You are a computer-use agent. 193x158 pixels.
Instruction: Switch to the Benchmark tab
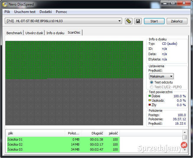click(14, 33)
